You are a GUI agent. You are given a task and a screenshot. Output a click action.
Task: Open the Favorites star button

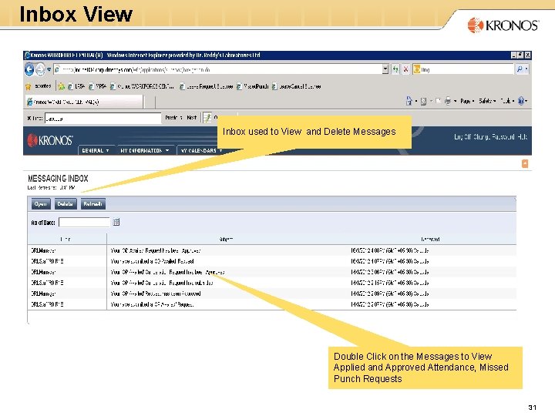[39, 86]
